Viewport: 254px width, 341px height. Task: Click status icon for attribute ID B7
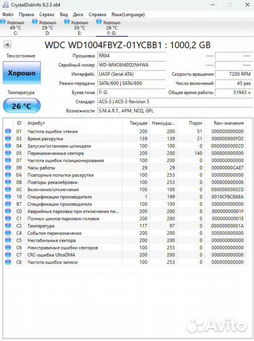(8, 204)
